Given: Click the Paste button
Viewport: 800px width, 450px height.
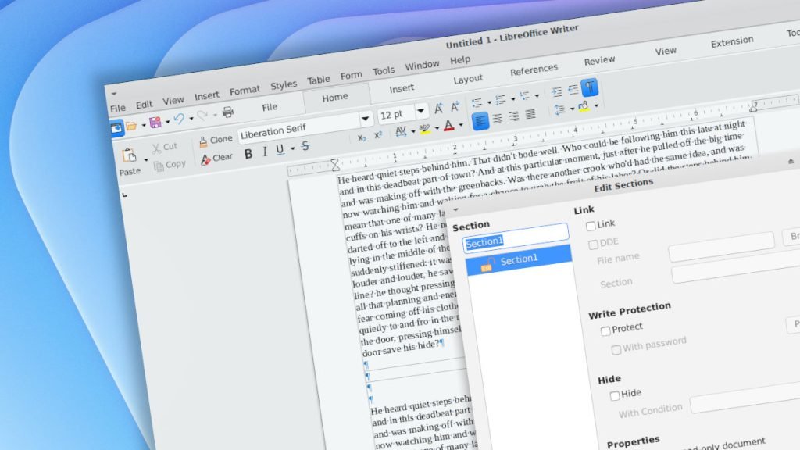Looking at the screenshot, I should coord(130,162).
